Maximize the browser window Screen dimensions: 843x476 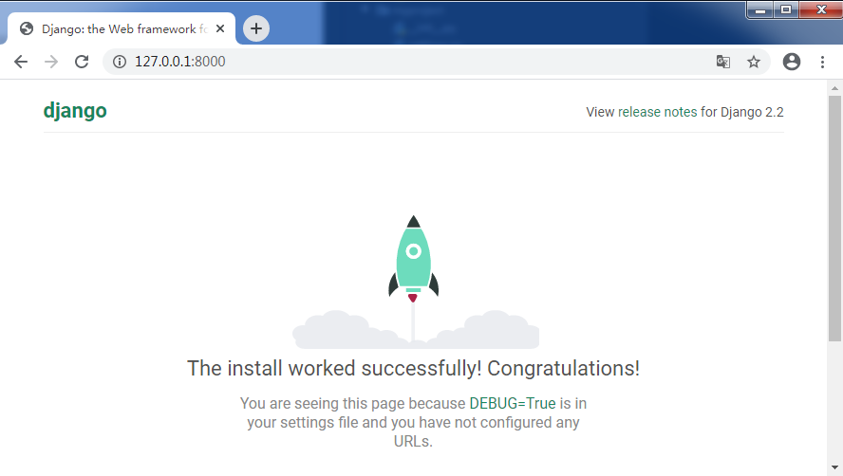click(x=786, y=10)
